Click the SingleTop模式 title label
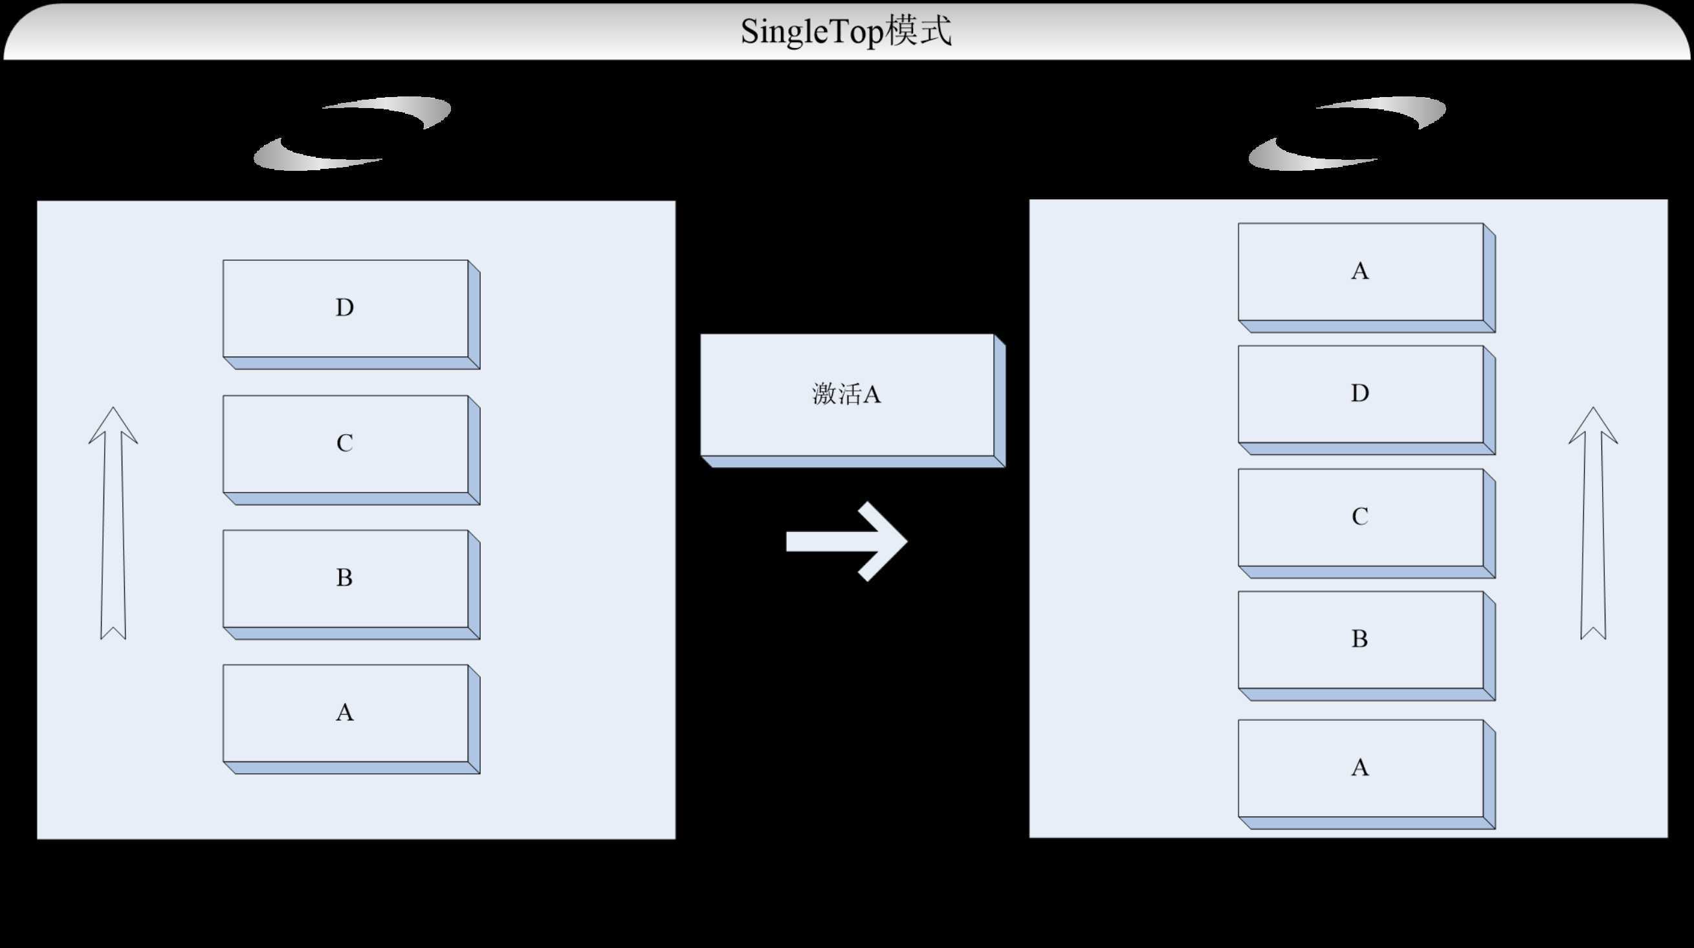1694x948 pixels. pyautogui.click(x=846, y=29)
